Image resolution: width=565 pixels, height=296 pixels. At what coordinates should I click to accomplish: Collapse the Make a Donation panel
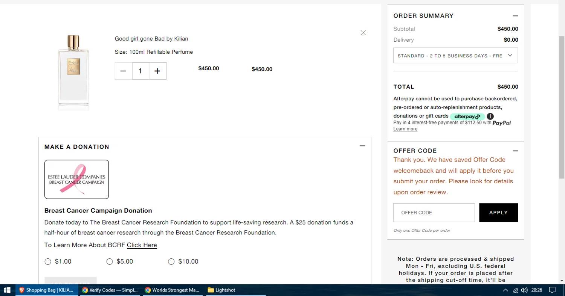click(362, 146)
